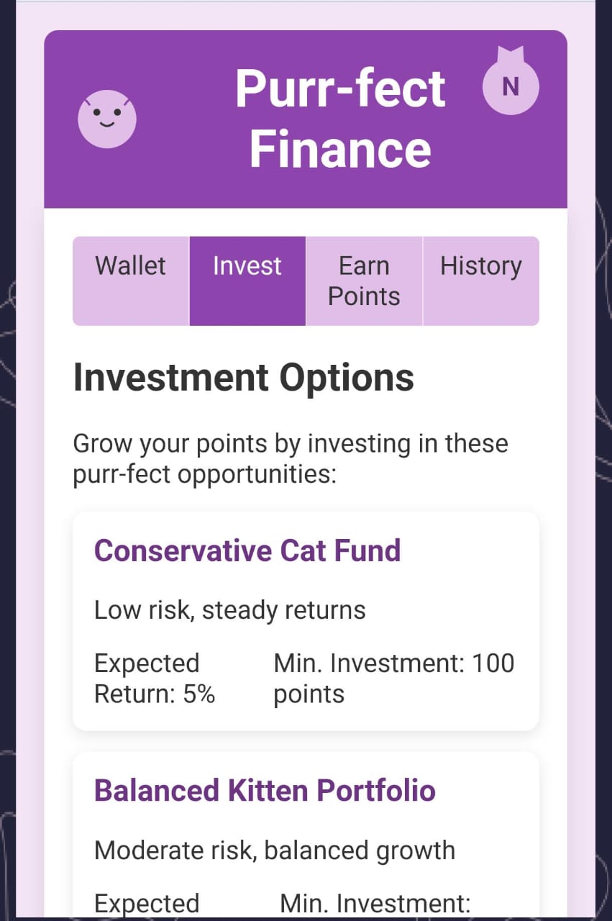The image size is (612, 921).
Task: Click Balanced Kitten Portfolio's Min. Investment label
Action: tap(374, 903)
